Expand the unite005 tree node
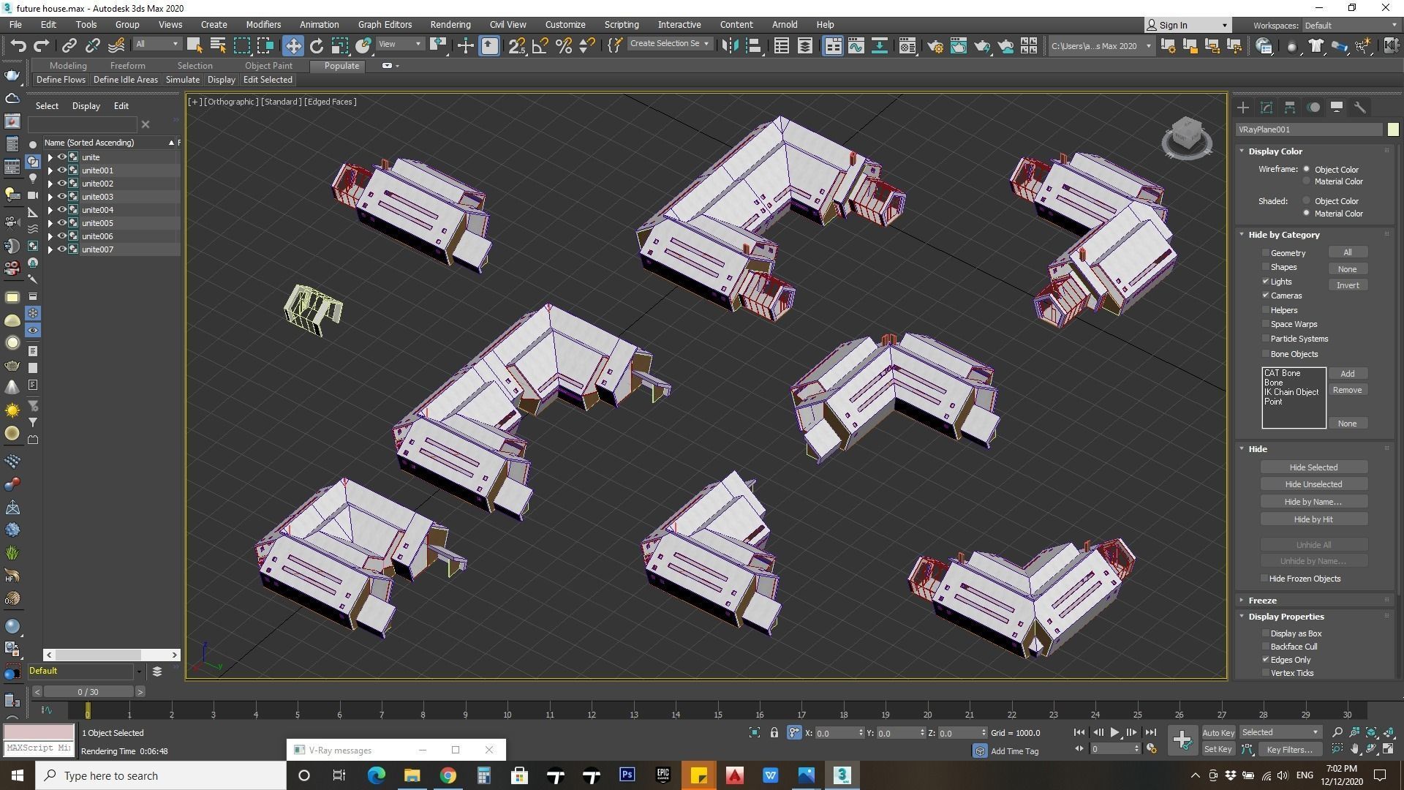 (x=50, y=223)
